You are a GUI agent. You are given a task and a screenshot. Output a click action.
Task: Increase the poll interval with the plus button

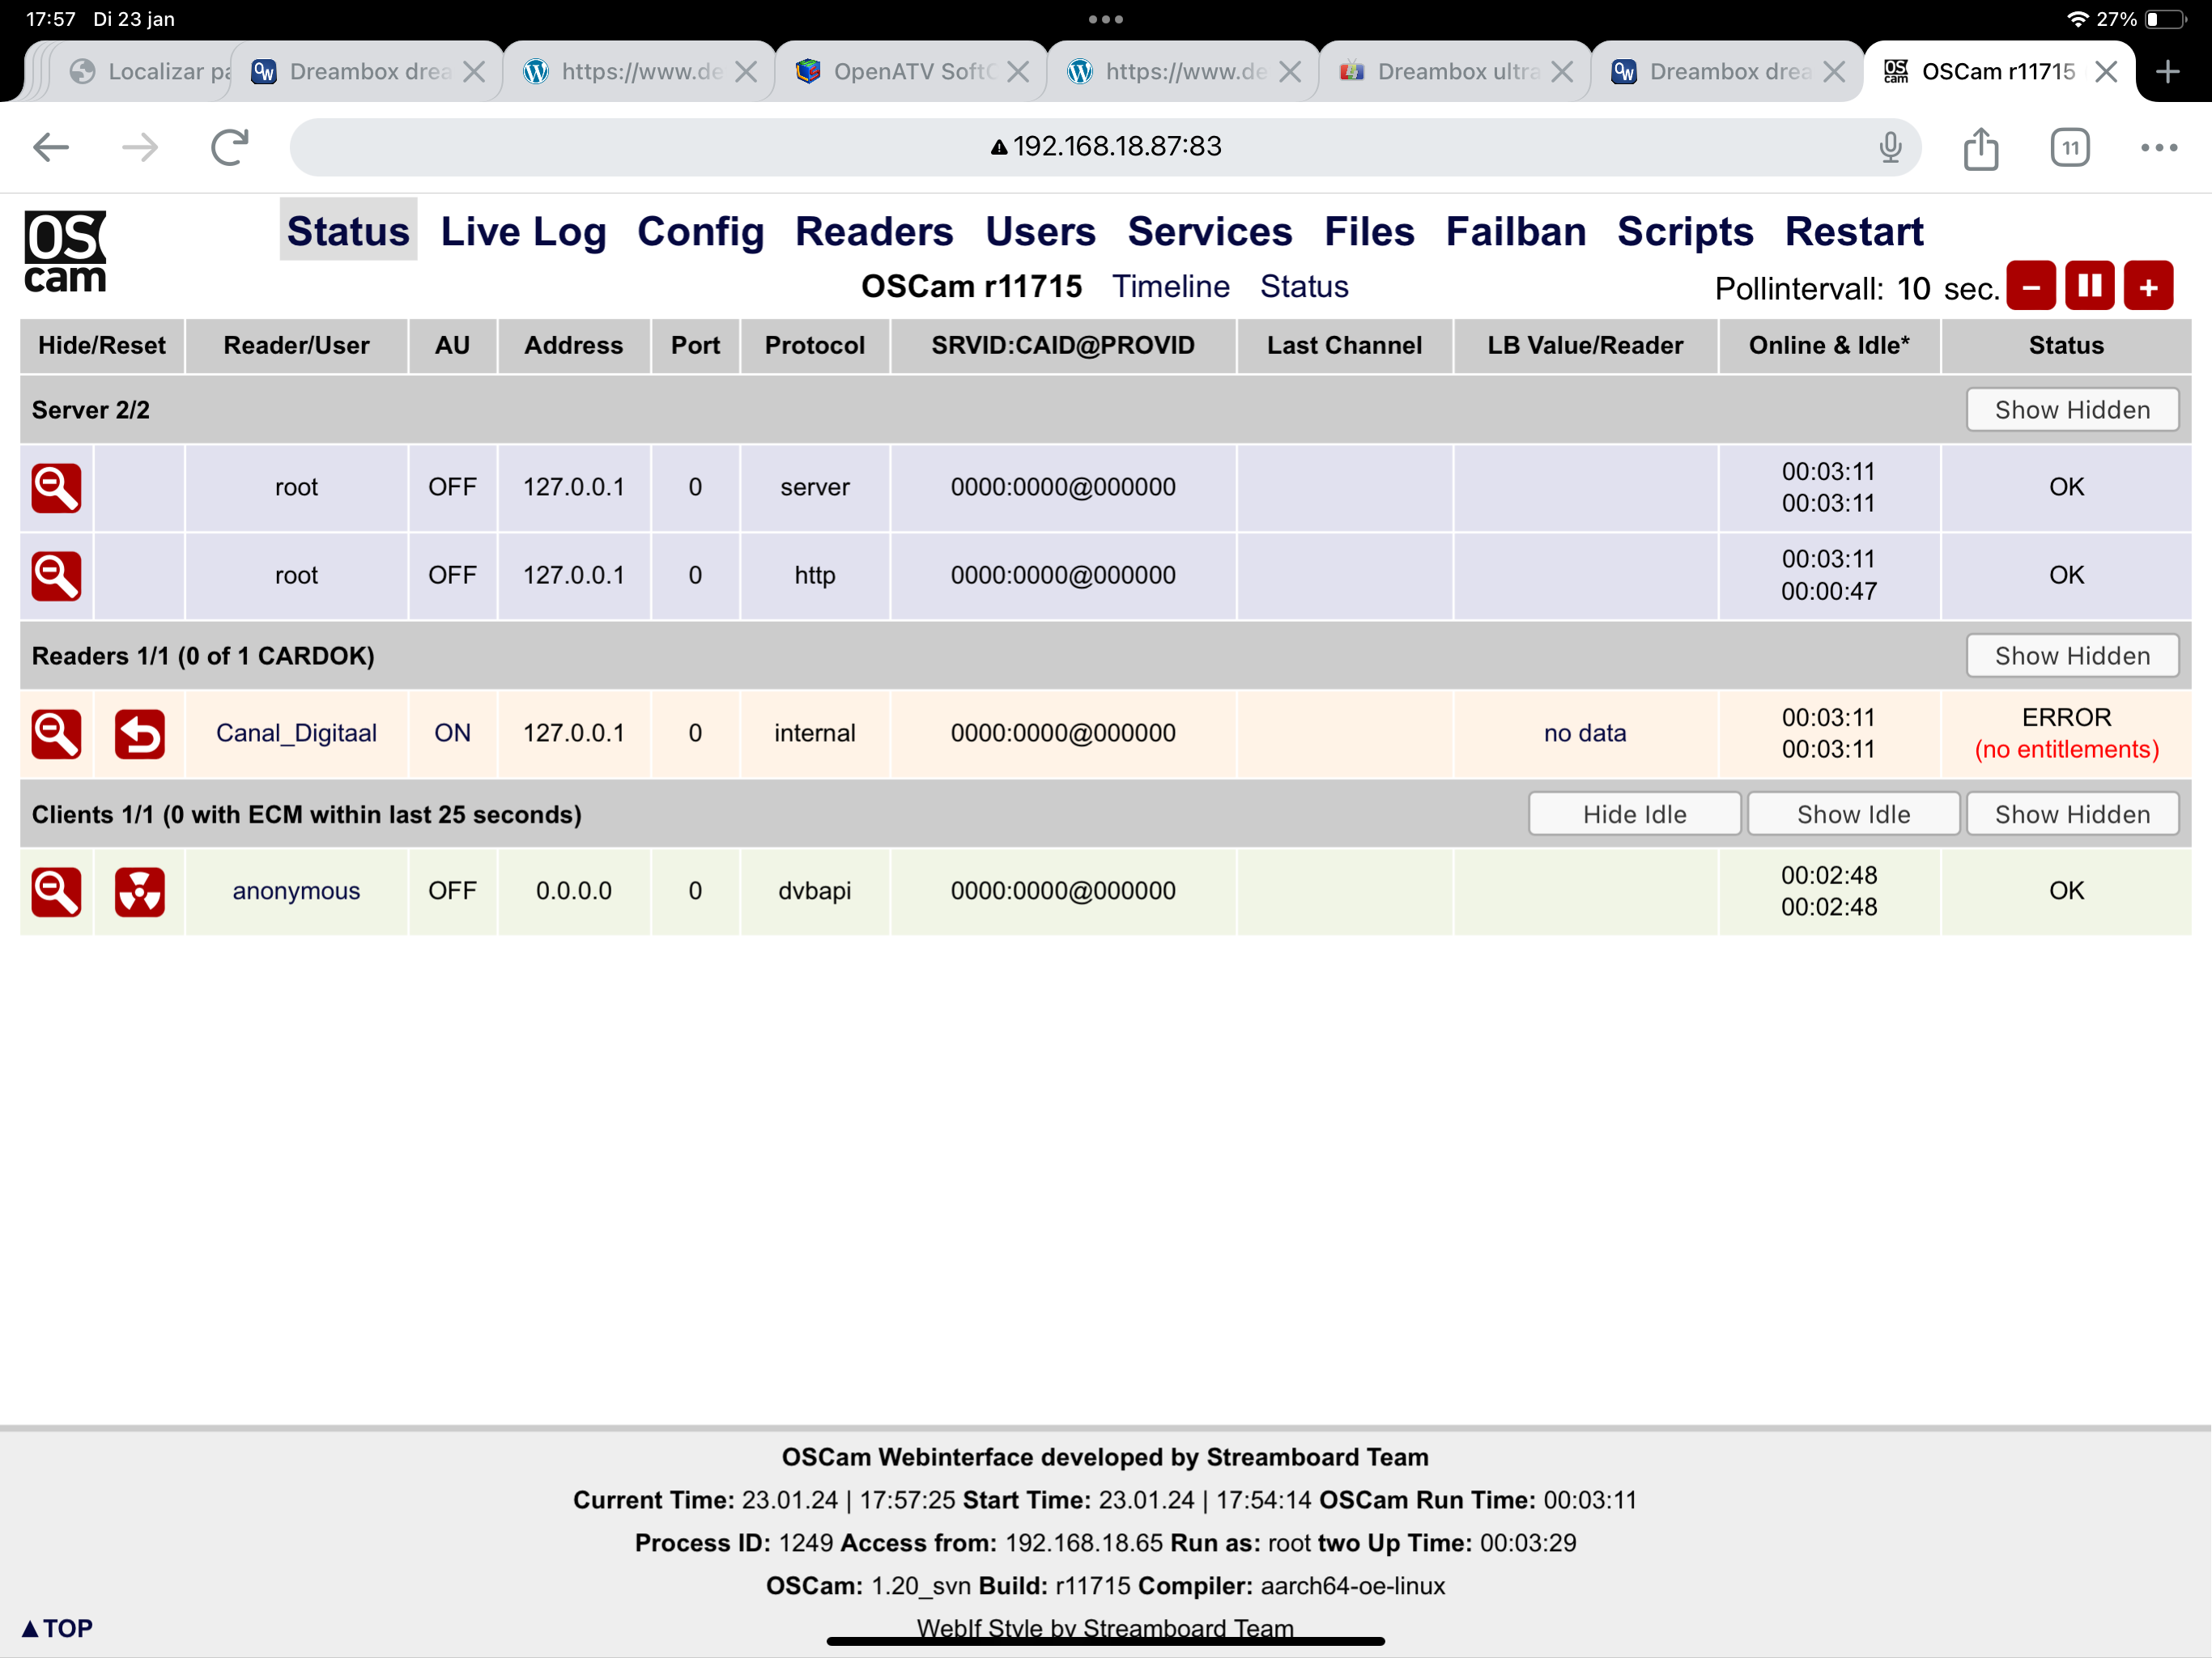[2149, 287]
